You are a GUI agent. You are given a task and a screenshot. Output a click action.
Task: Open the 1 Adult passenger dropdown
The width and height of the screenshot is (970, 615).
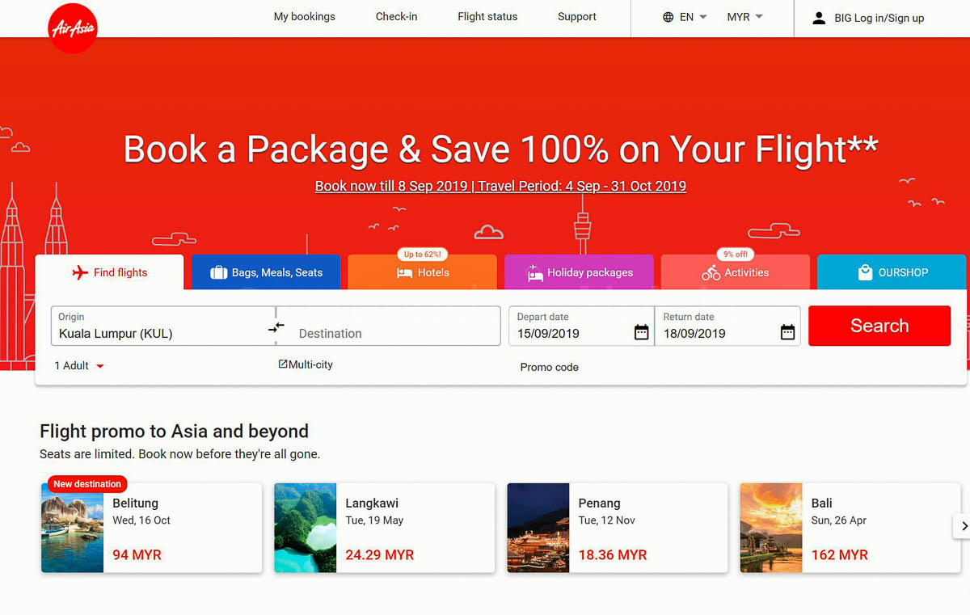[x=79, y=366]
